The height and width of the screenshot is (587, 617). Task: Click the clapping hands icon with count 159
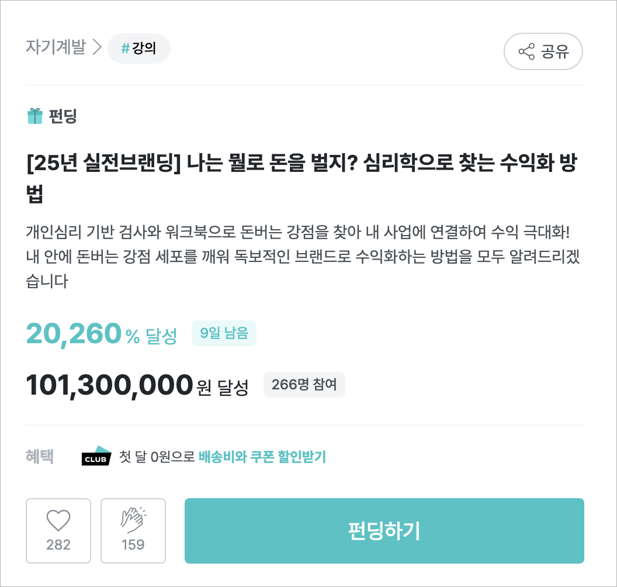click(x=133, y=521)
